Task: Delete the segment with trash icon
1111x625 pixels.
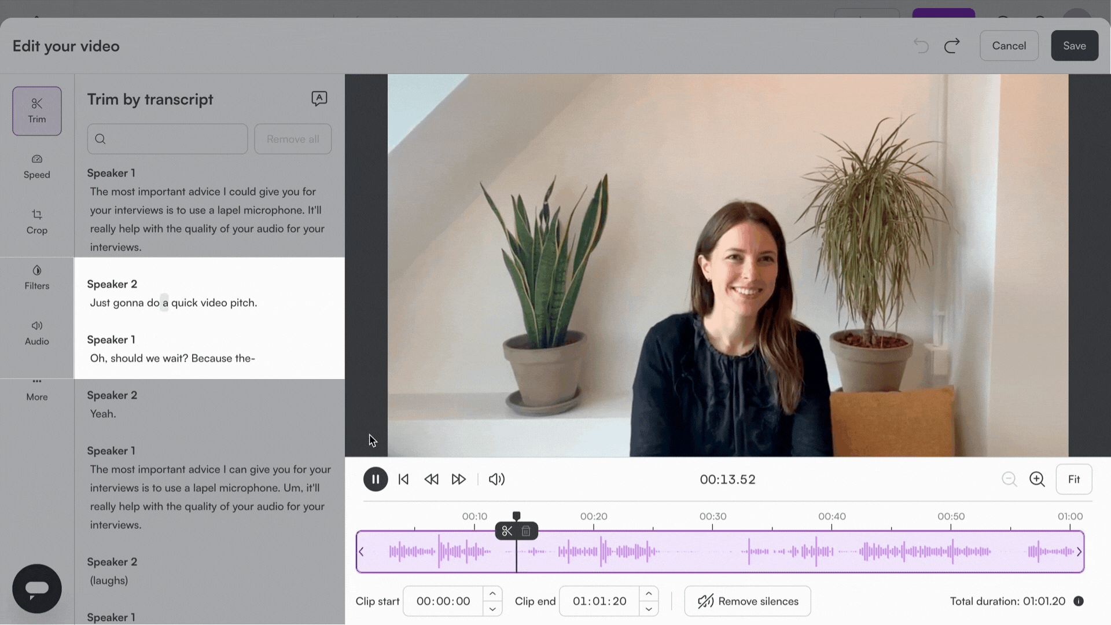Action: click(526, 531)
